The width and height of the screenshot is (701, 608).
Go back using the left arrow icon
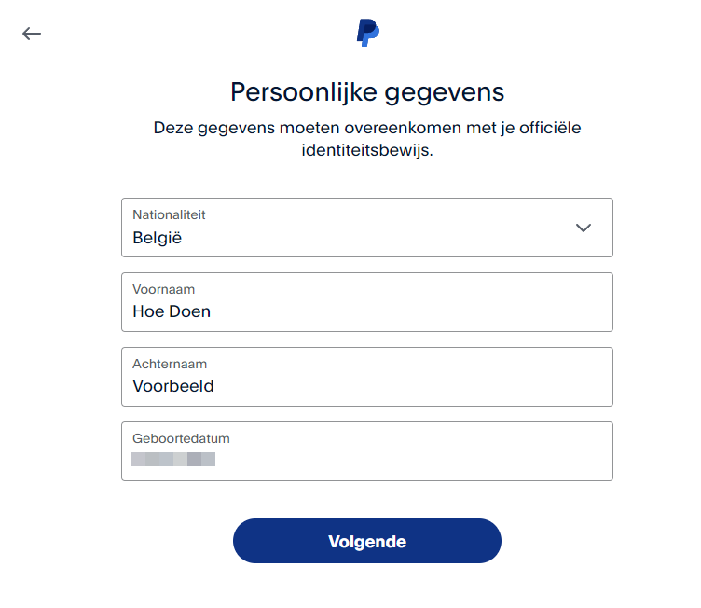(x=32, y=34)
